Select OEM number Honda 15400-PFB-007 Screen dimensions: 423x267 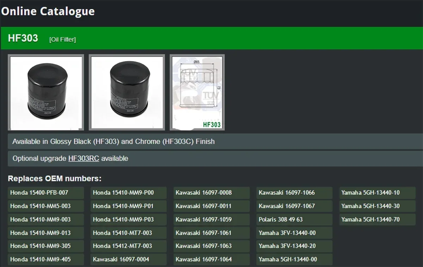46,193
